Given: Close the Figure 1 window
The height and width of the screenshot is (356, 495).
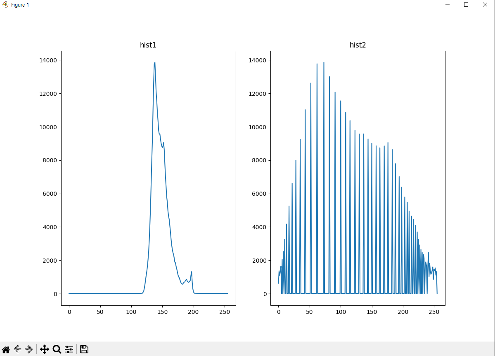Looking at the screenshot, I should point(485,5).
